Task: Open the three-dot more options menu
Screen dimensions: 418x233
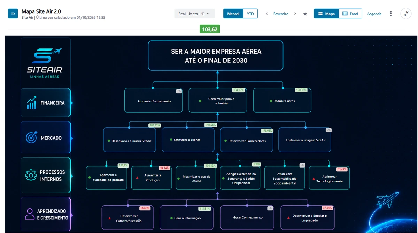Action: pyautogui.click(x=391, y=14)
